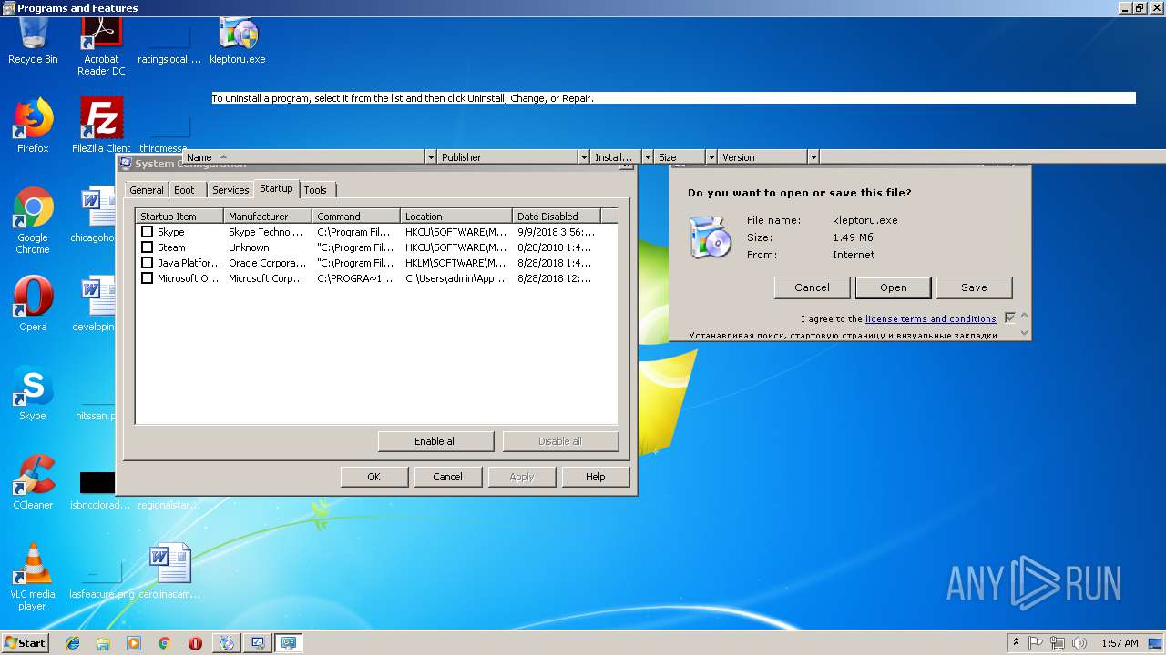This screenshot has height=655, width=1166.
Task: Click Enable all in System Configuration
Action: (x=435, y=441)
